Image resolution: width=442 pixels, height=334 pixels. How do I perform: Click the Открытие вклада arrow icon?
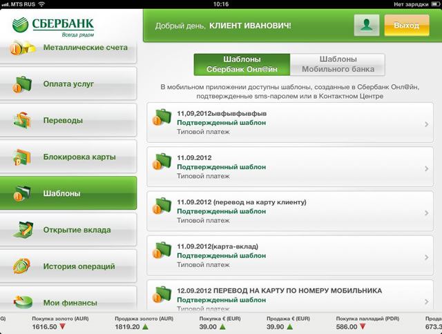[x=23, y=230]
